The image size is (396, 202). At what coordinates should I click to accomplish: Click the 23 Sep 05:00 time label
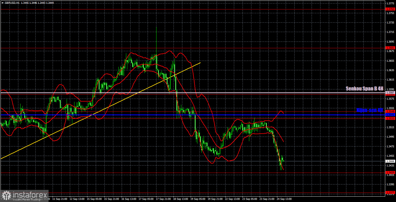pyautogui.click(x=250, y=199)
